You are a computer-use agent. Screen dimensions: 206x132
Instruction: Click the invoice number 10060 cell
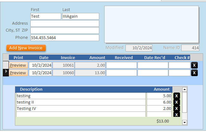(64, 73)
